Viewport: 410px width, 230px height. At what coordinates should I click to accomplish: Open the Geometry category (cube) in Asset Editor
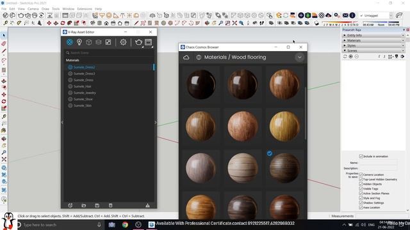89,42
